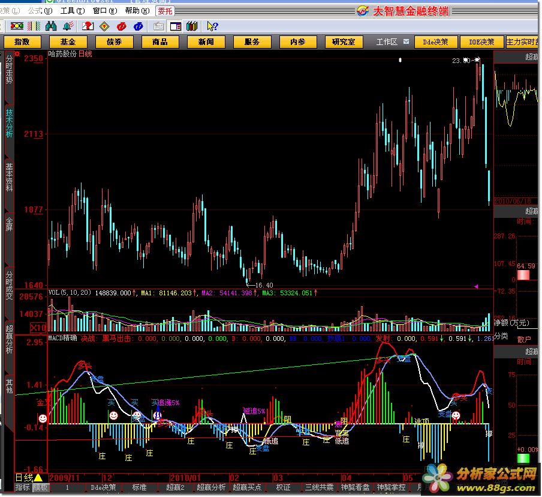This screenshot has width=542, height=497.
Task: Open the binoculars search tool
Action: coord(51,26)
